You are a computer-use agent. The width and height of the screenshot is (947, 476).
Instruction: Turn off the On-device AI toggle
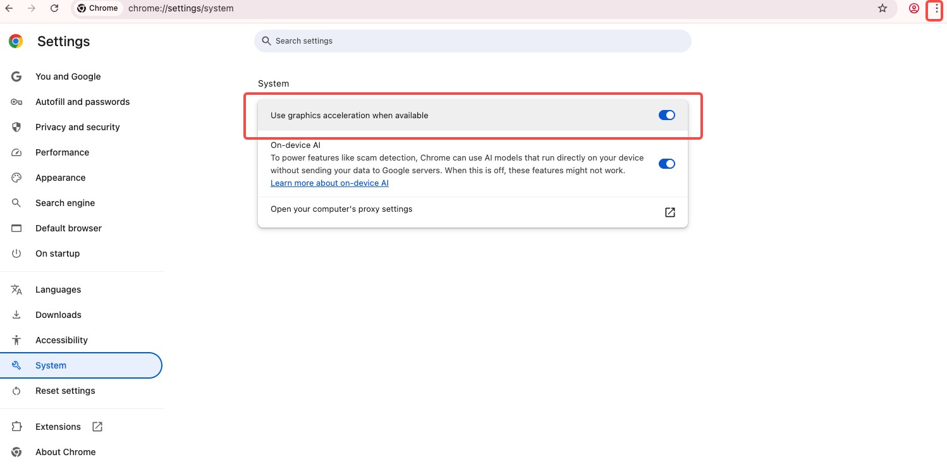pyautogui.click(x=666, y=164)
